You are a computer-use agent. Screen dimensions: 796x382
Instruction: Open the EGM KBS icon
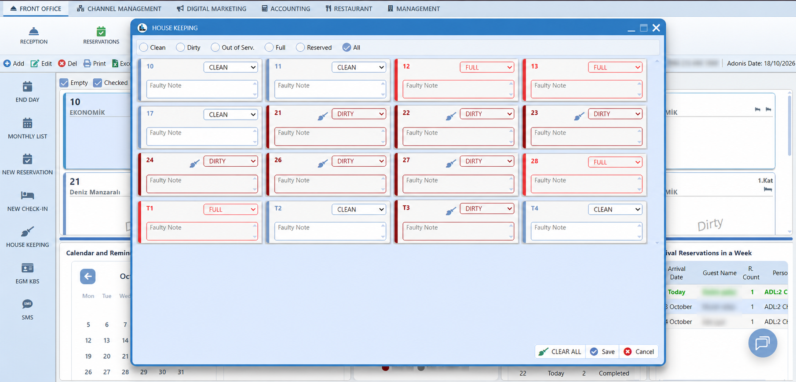click(27, 268)
